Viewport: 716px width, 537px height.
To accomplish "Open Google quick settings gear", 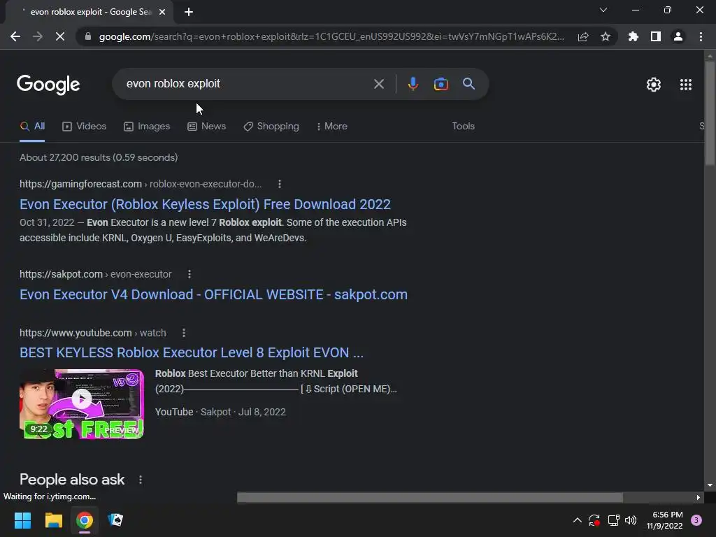I will click(654, 85).
